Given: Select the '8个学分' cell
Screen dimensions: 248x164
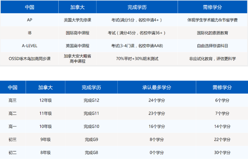Looking at the screenshot, I should [x=157, y=140].
